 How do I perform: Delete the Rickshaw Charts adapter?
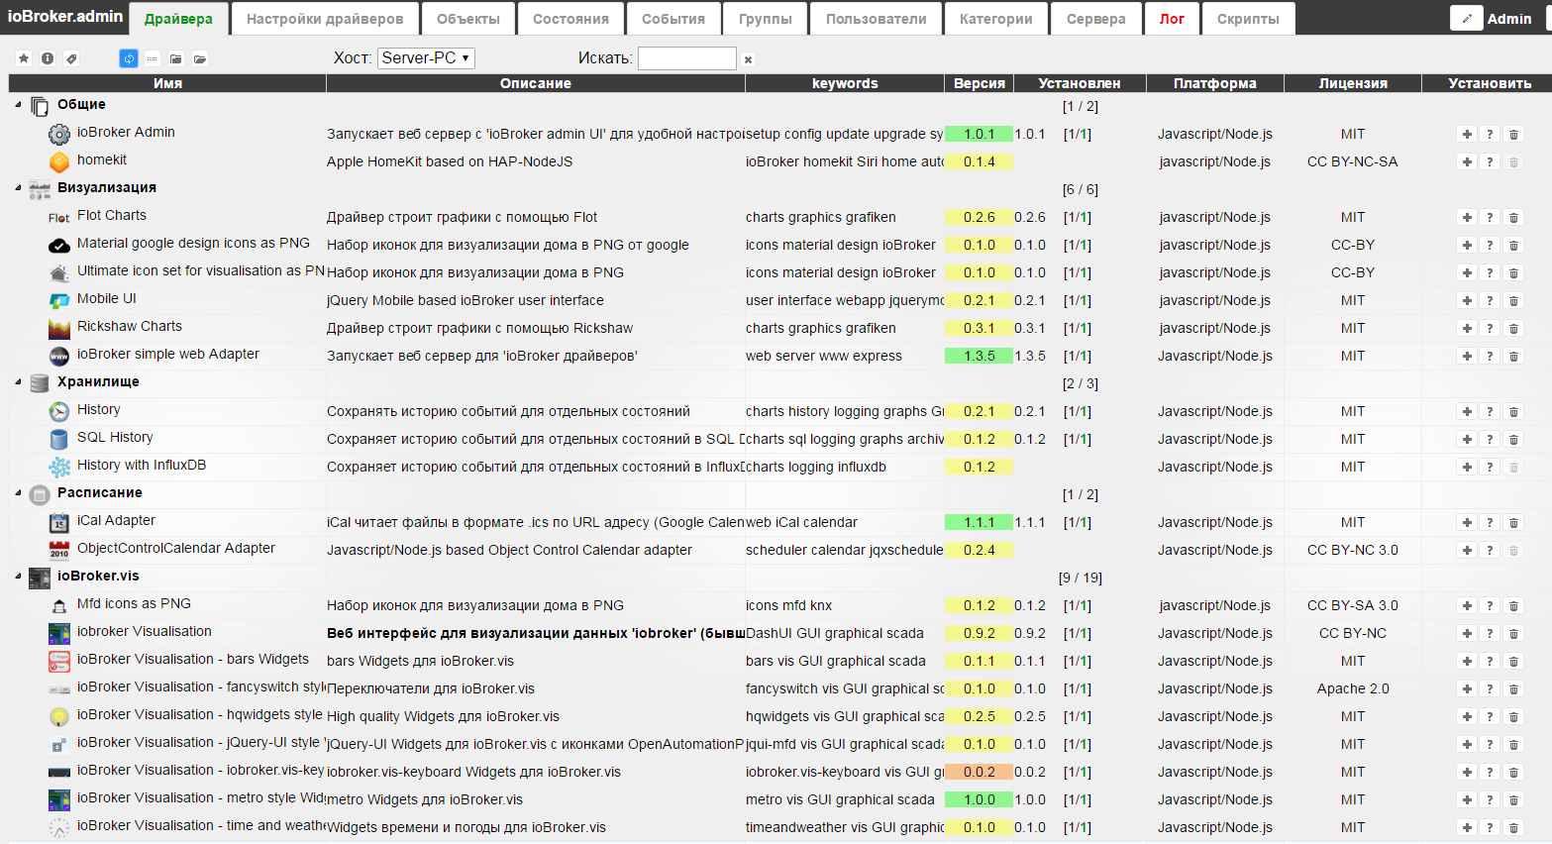(1513, 328)
